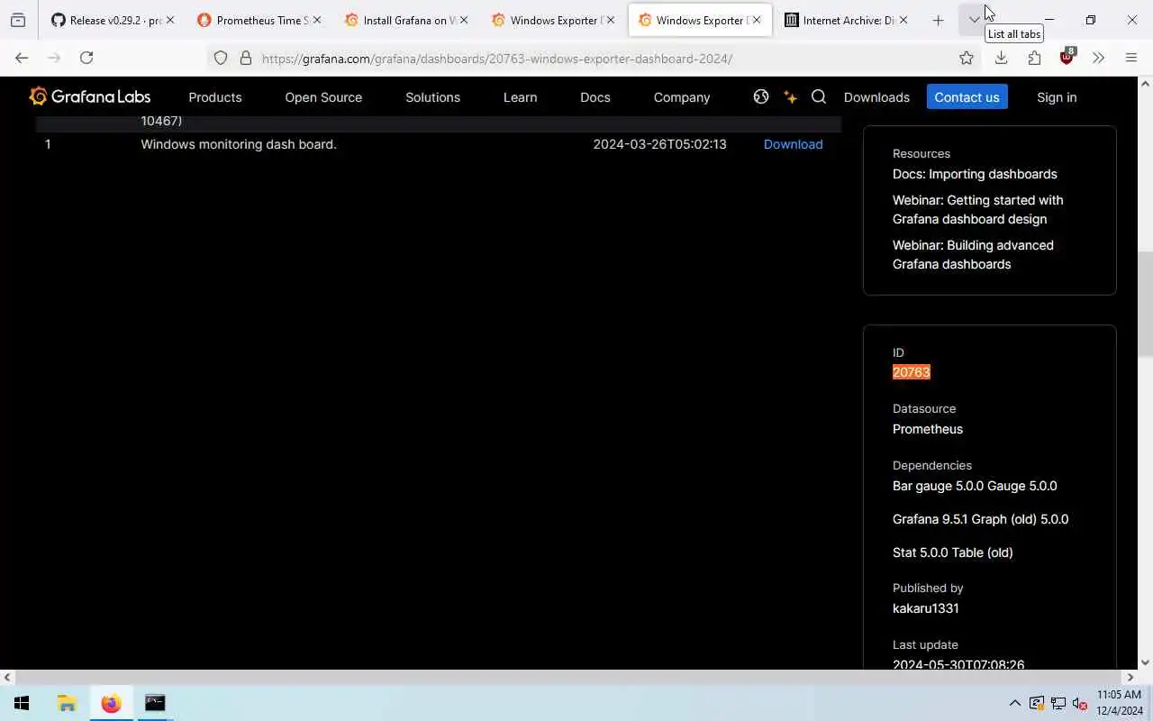Click the Firefox View icon in tab strip
Image resolution: width=1153 pixels, height=721 pixels.
(x=18, y=20)
